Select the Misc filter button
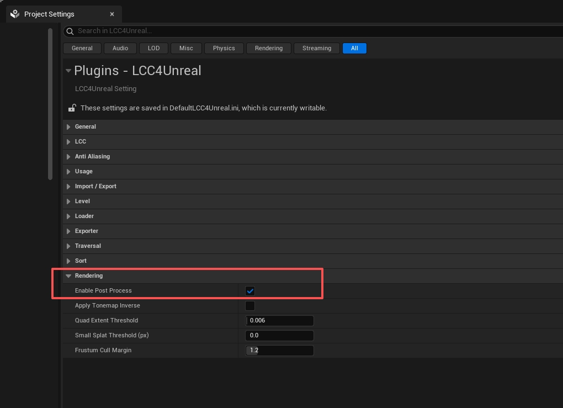The height and width of the screenshot is (408, 563). point(186,48)
